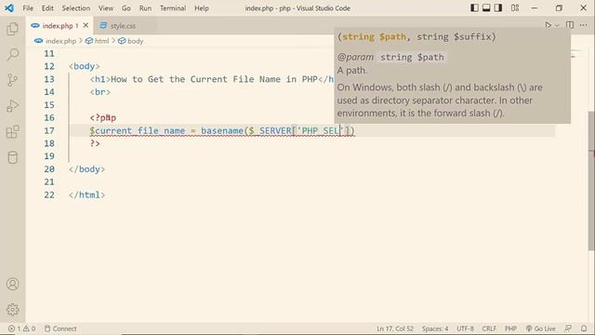
Task: Open the Run menu
Action: (x=145, y=8)
